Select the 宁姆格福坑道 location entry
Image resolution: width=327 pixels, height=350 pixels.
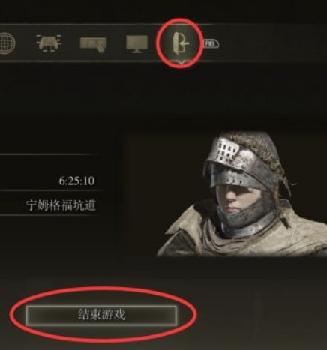tap(61, 205)
